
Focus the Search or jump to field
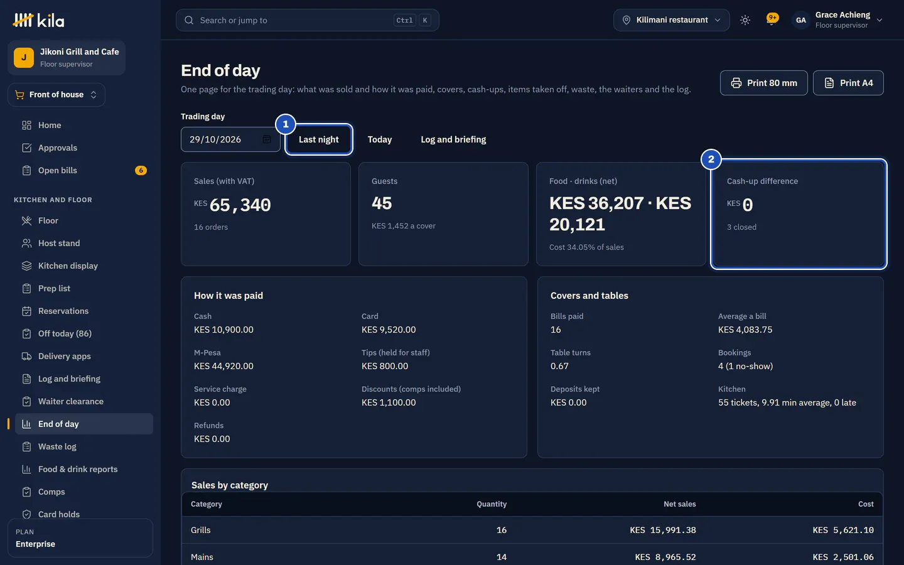point(308,20)
